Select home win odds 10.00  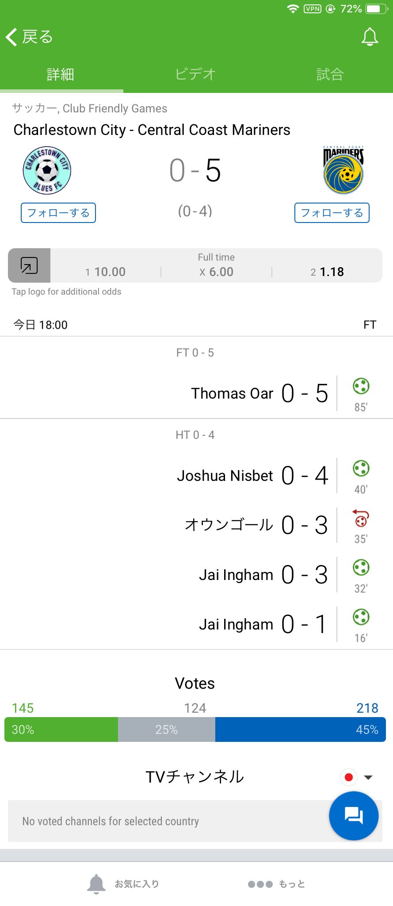point(106,272)
